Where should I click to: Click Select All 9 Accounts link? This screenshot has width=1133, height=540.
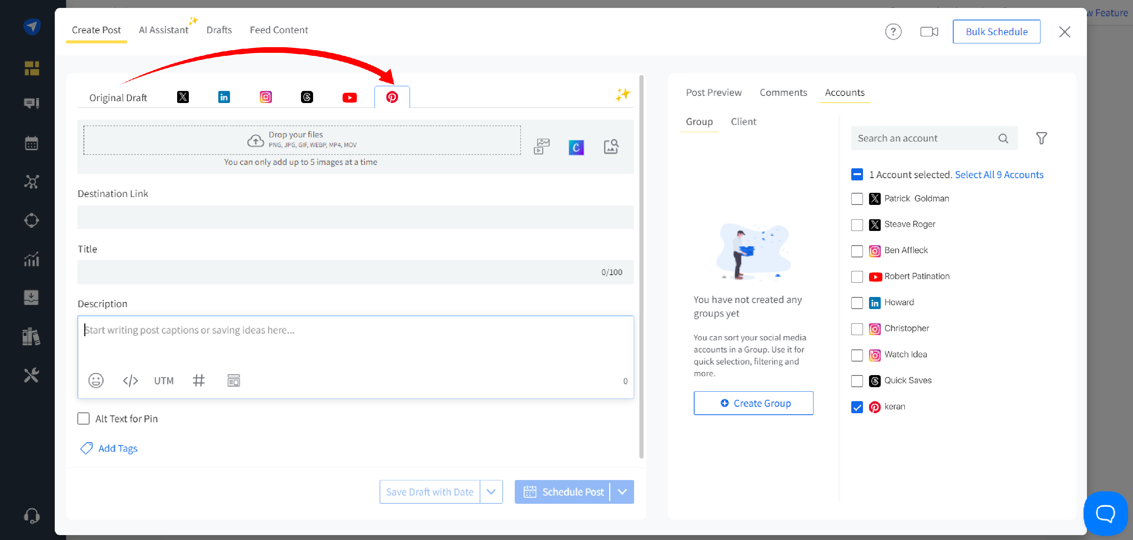pos(999,174)
